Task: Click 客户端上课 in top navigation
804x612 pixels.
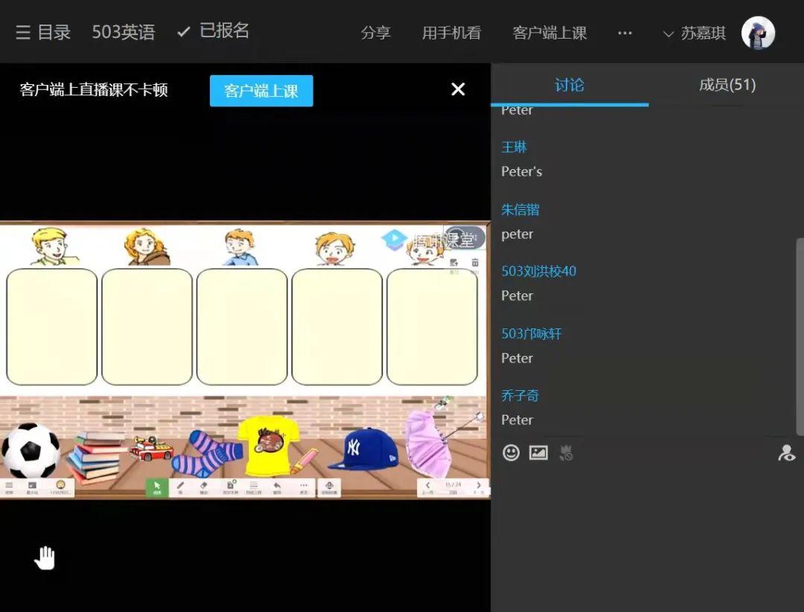Action: [x=549, y=33]
